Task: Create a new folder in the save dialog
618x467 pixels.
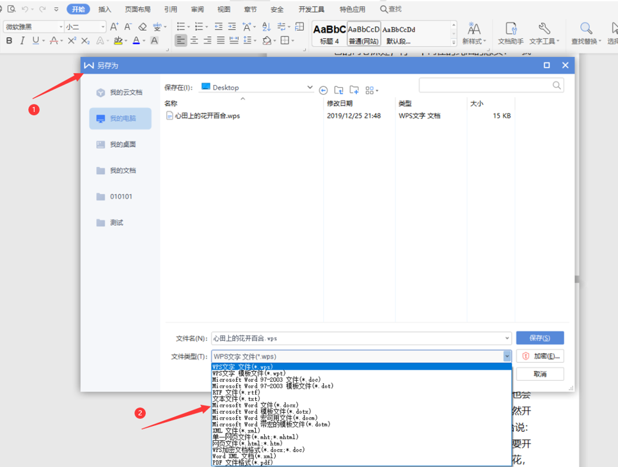Action: tap(354, 90)
